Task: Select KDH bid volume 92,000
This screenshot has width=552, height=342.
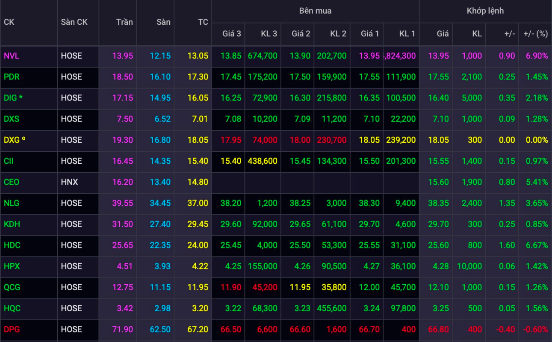Action: tap(265, 224)
